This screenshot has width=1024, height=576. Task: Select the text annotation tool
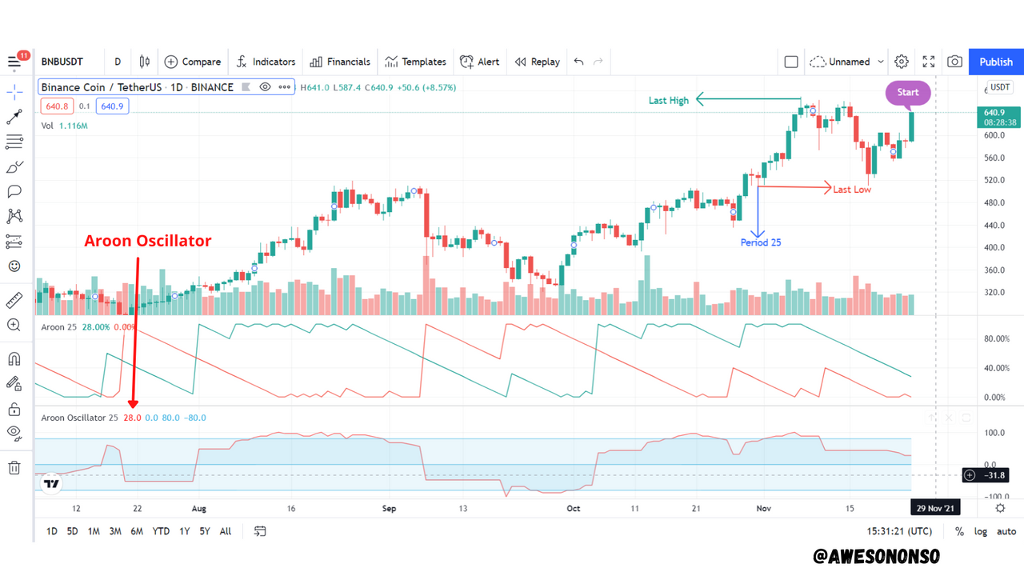click(x=14, y=191)
